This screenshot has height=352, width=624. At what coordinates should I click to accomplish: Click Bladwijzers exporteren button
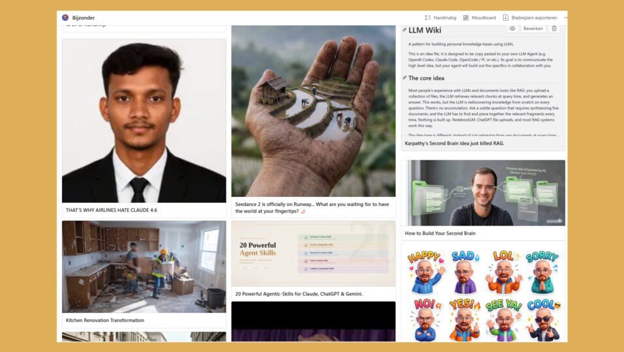click(530, 18)
